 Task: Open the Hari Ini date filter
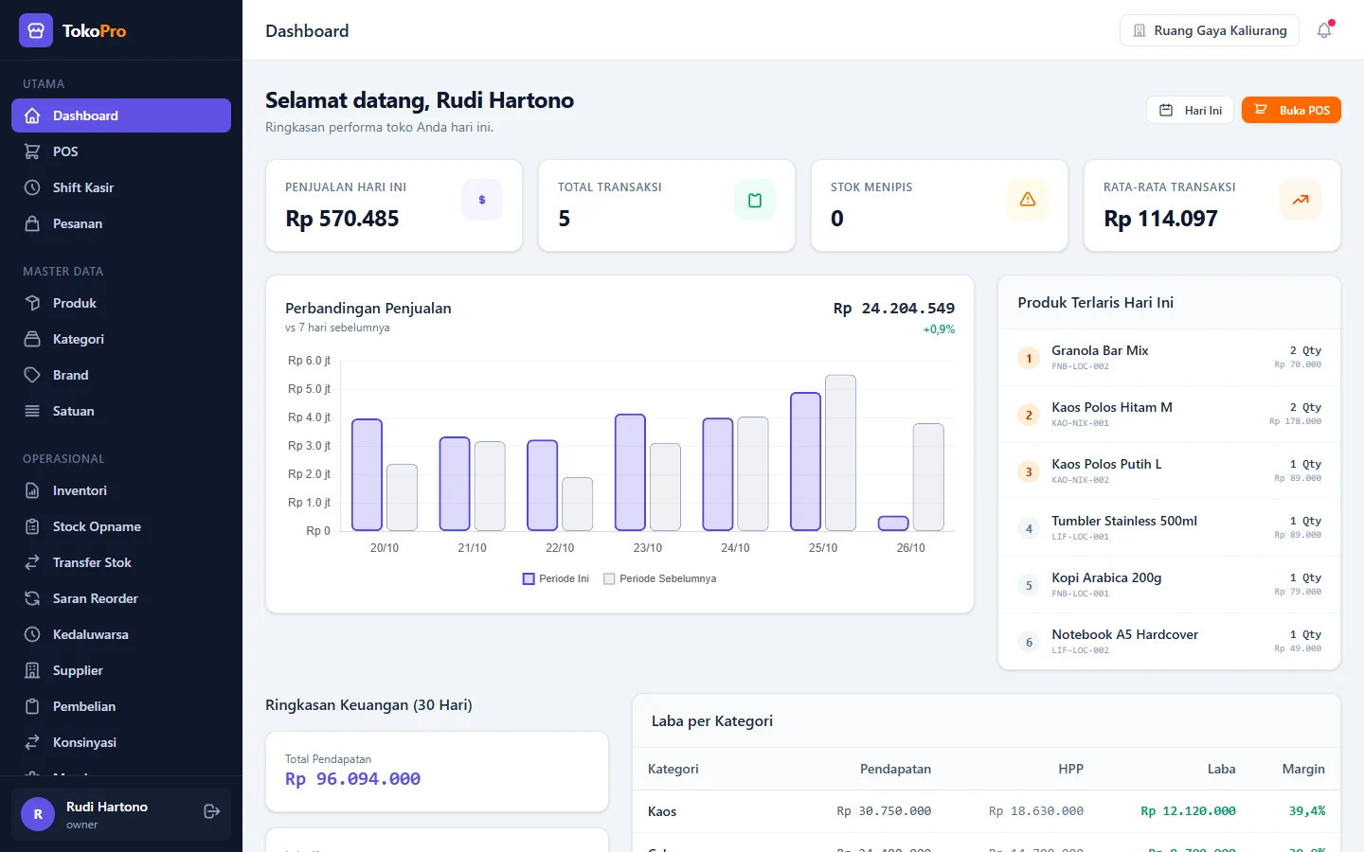(x=1191, y=110)
